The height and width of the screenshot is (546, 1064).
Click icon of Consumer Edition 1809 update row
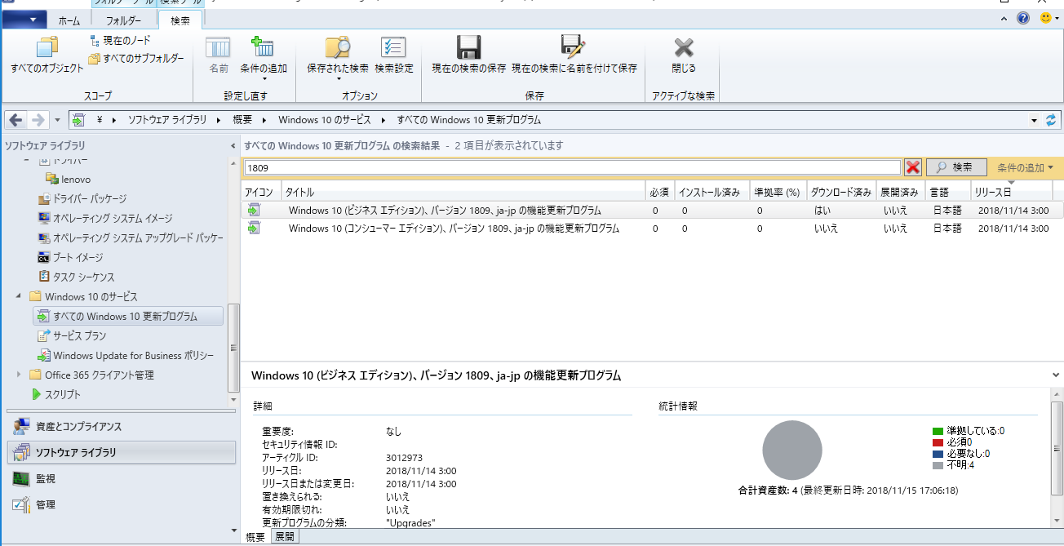point(254,229)
